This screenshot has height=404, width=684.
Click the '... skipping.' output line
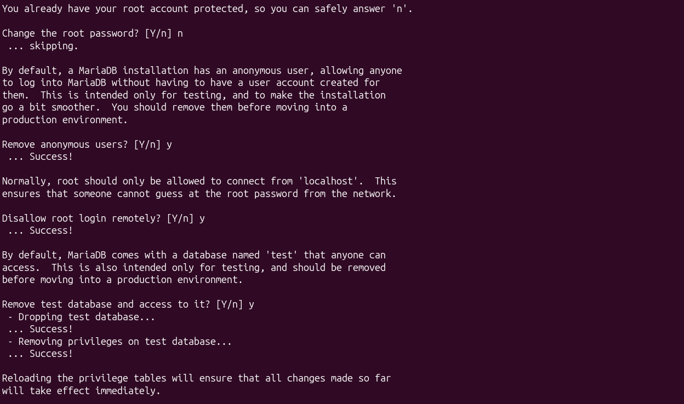(x=43, y=46)
